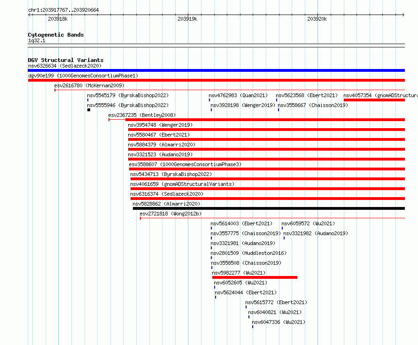Open nsv5623568 (Ebert2021) label
This screenshot has height=345, width=418.
pos(307,95)
